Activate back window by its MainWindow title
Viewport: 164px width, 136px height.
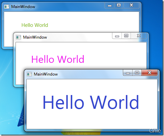click(23, 7)
